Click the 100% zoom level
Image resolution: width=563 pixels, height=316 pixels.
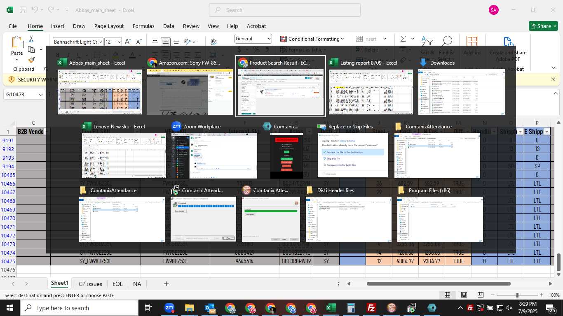pos(554,295)
